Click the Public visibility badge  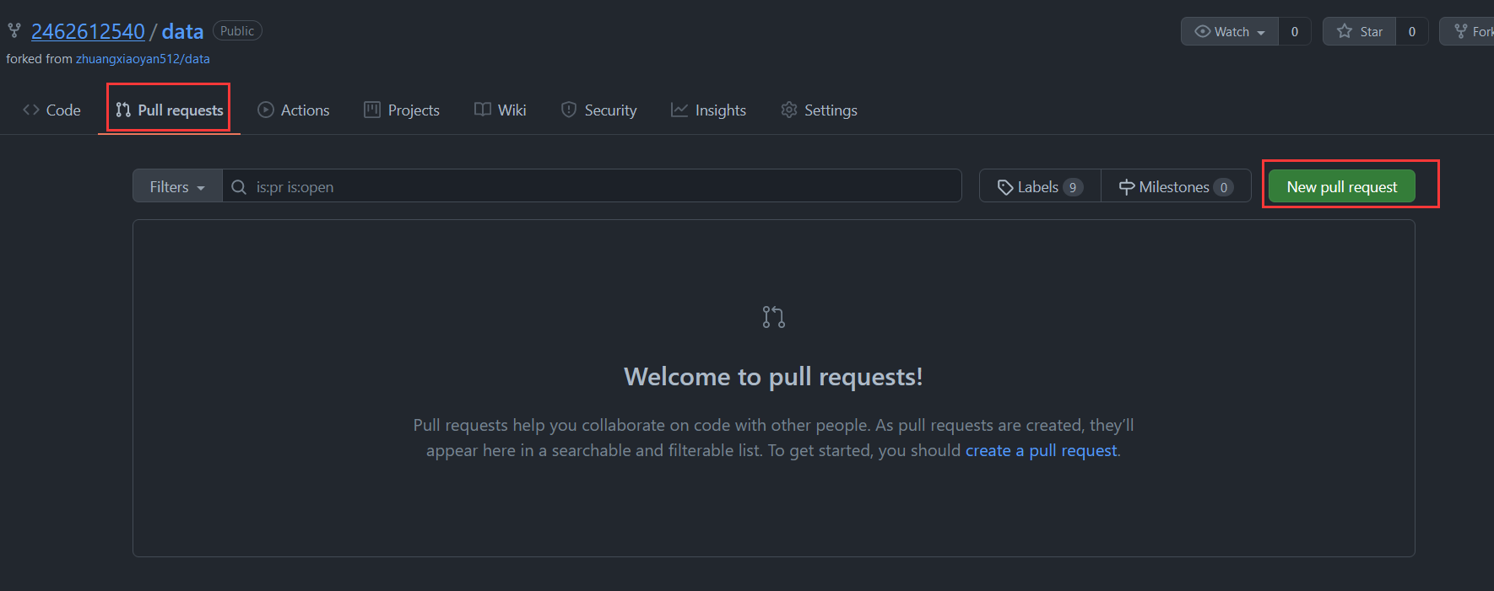(237, 31)
